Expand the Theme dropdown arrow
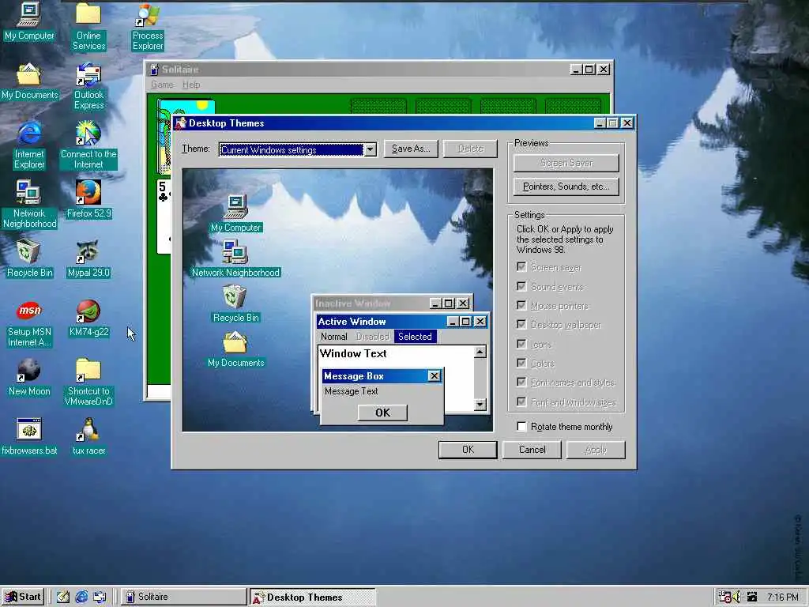 (x=370, y=149)
